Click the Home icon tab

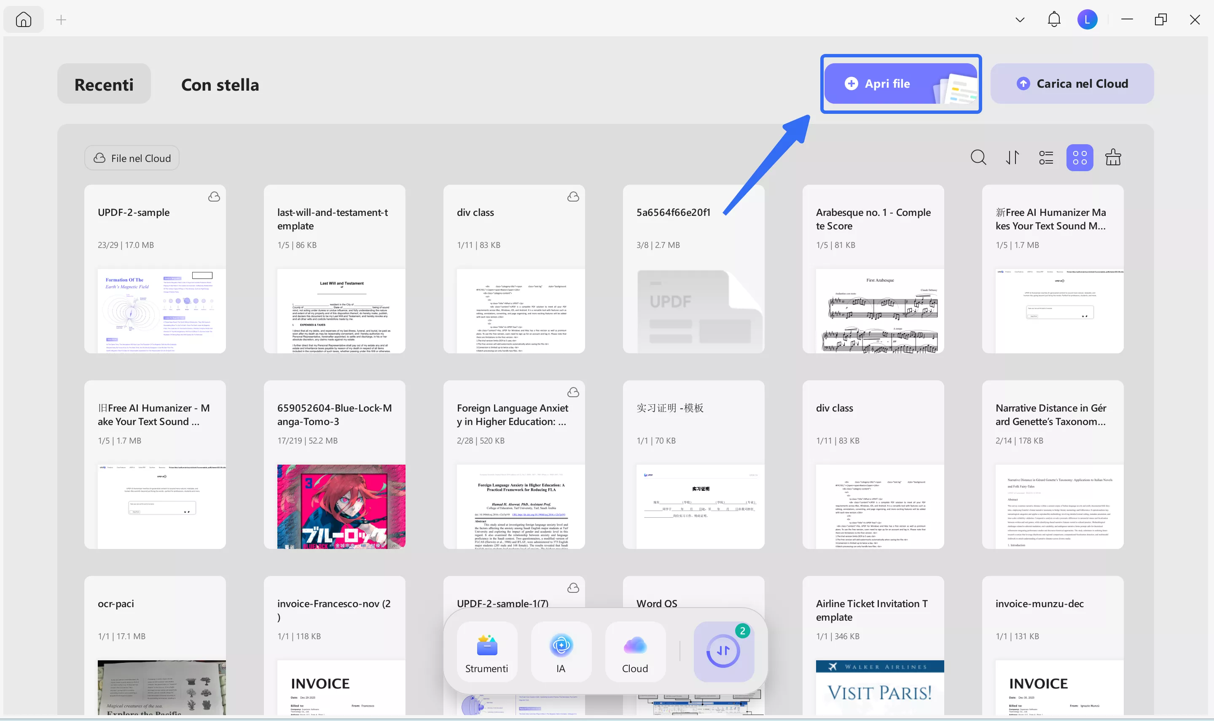23,19
